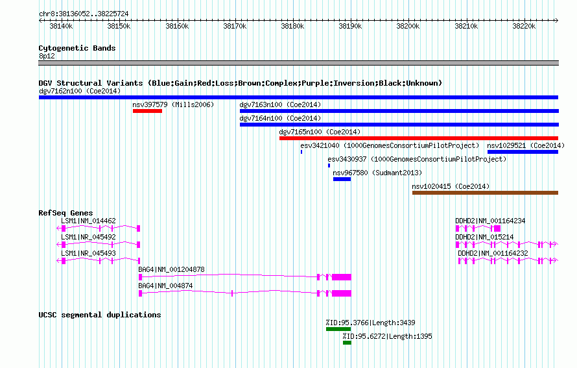Click the green Length:3439 duplication bar
This screenshot has height=368, width=577.
[x=338, y=329]
